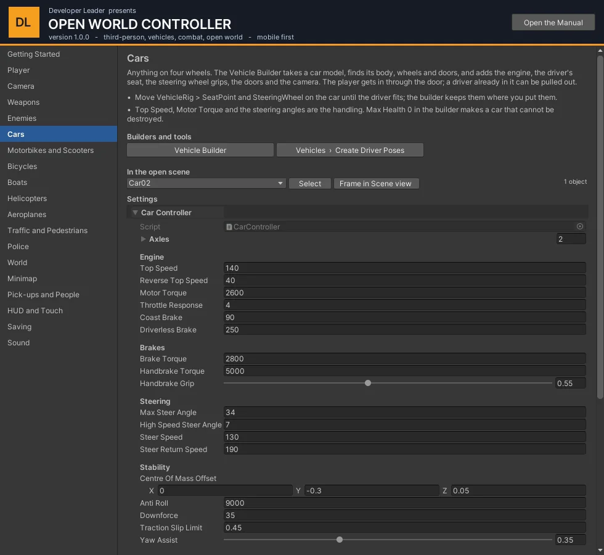Click the Handbrake Grip value field 0.55
This screenshot has height=555, width=604.
(x=571, y=384)
